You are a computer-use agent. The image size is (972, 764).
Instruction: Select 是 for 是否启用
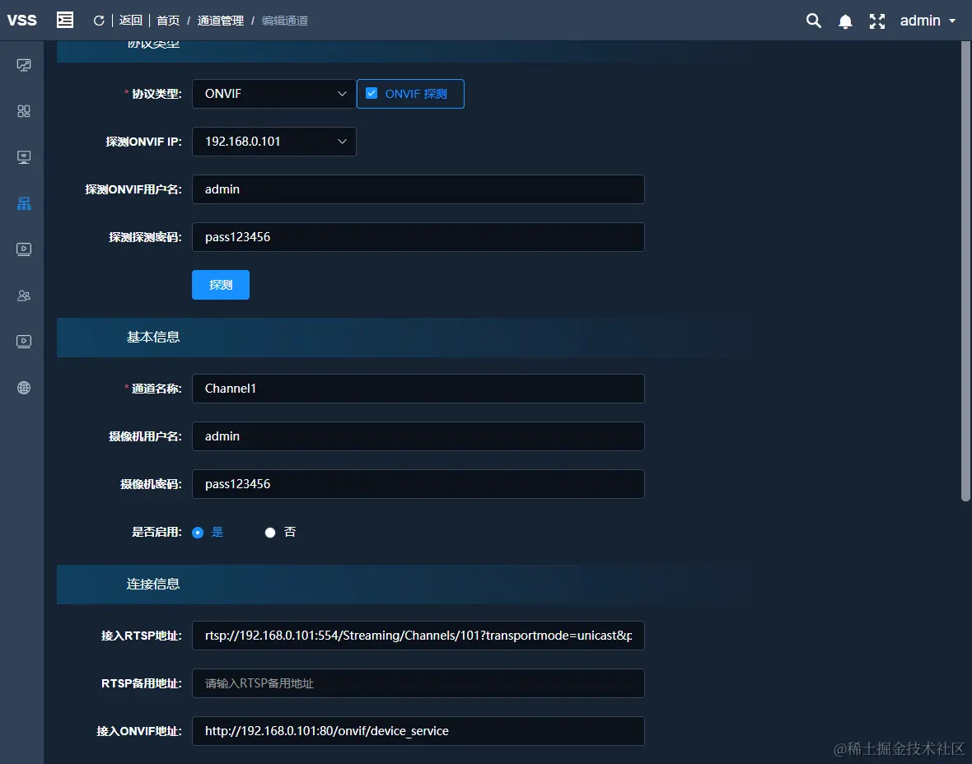pos(198,533)
